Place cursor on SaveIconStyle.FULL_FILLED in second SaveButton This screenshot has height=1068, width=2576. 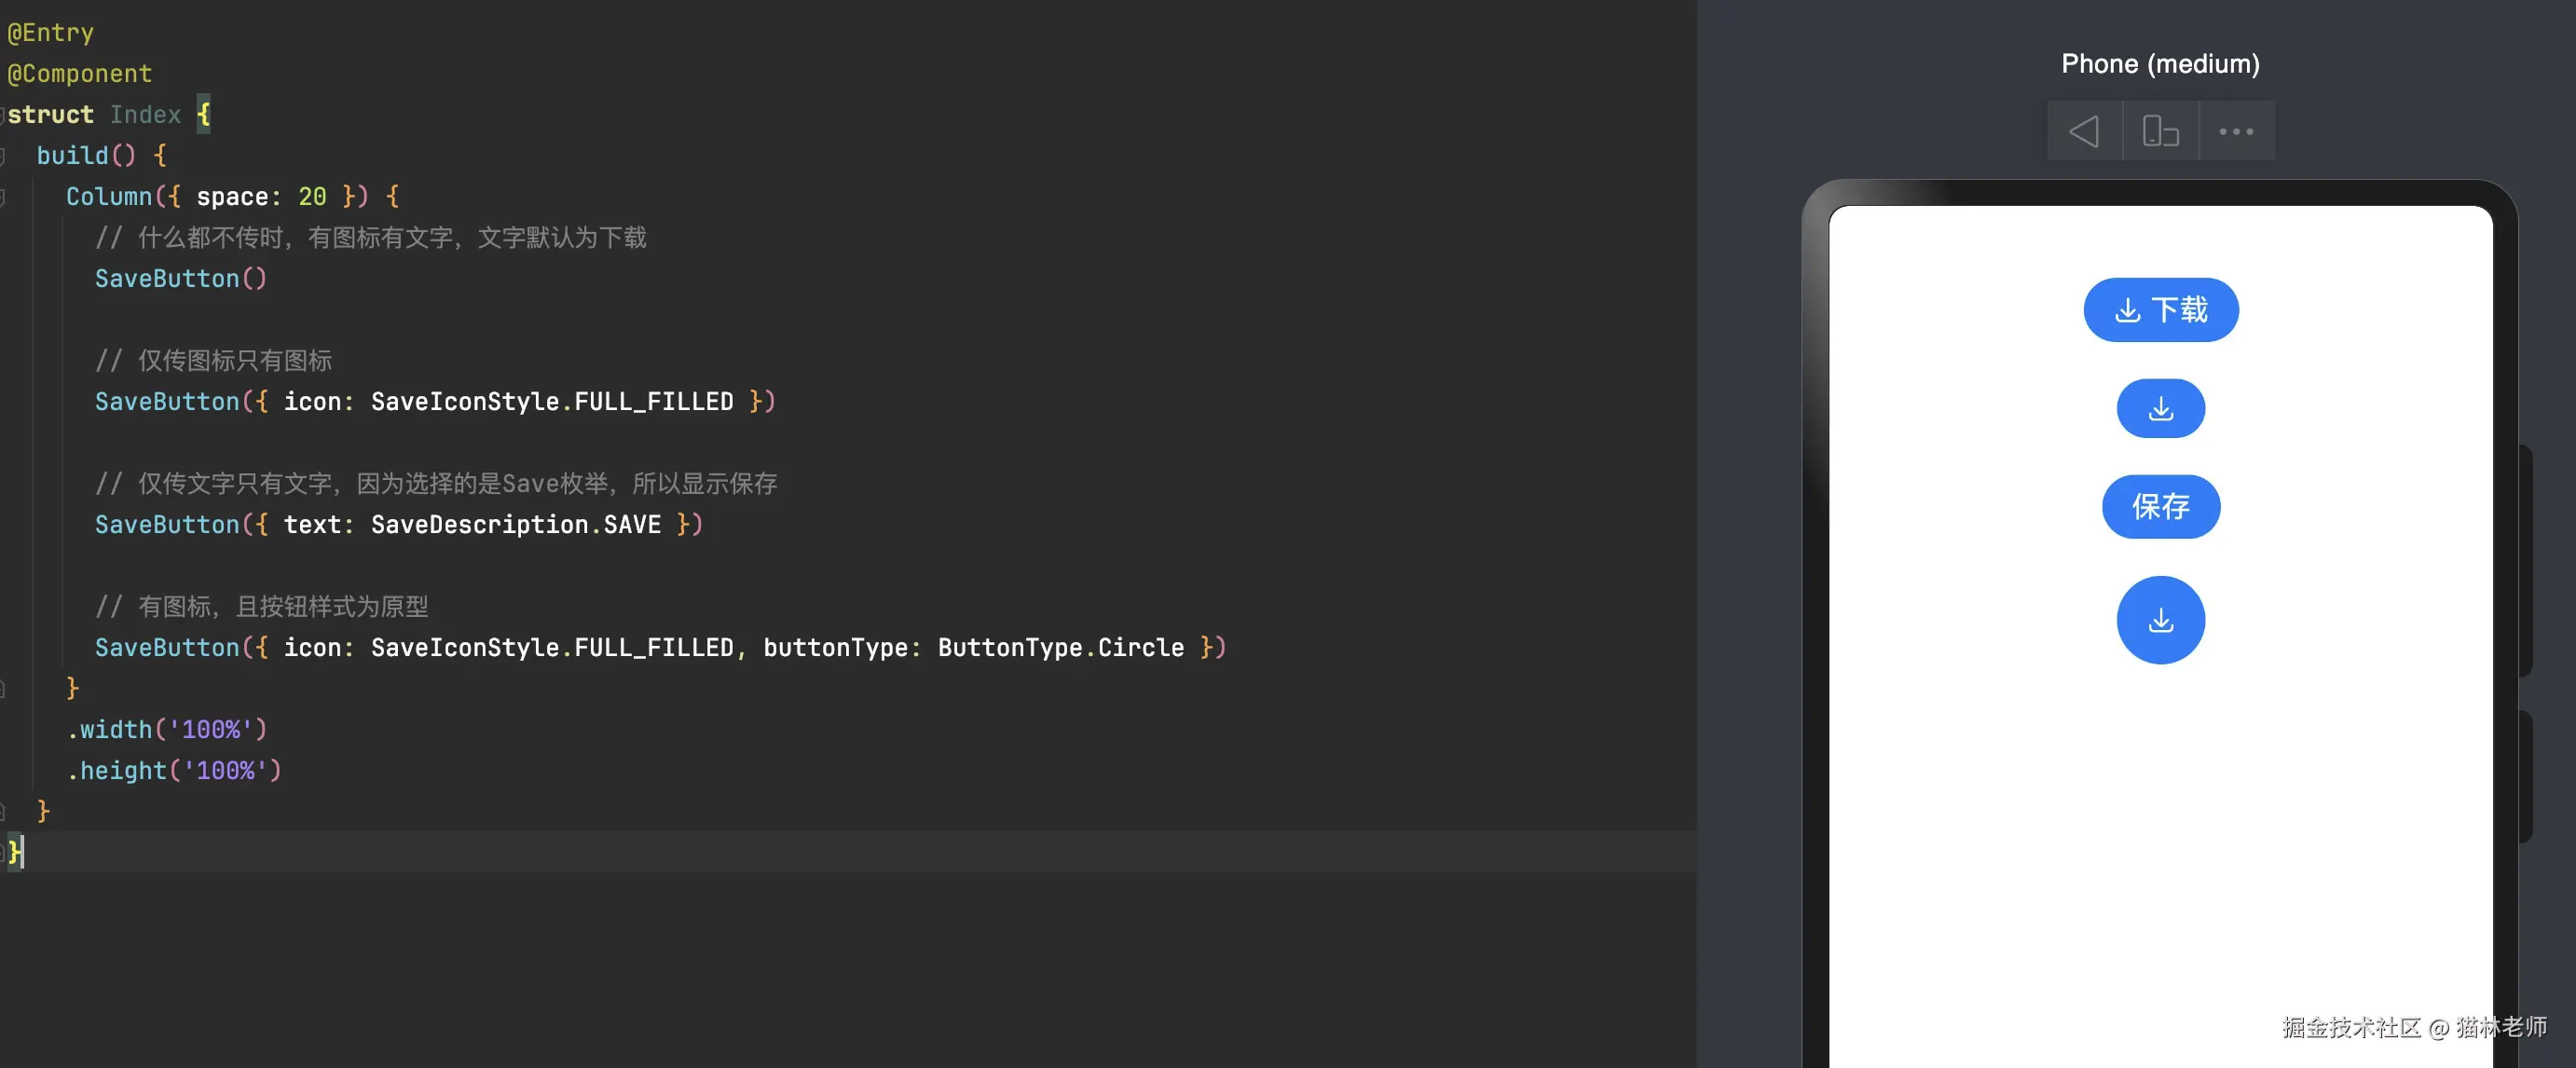pos(551,402)
